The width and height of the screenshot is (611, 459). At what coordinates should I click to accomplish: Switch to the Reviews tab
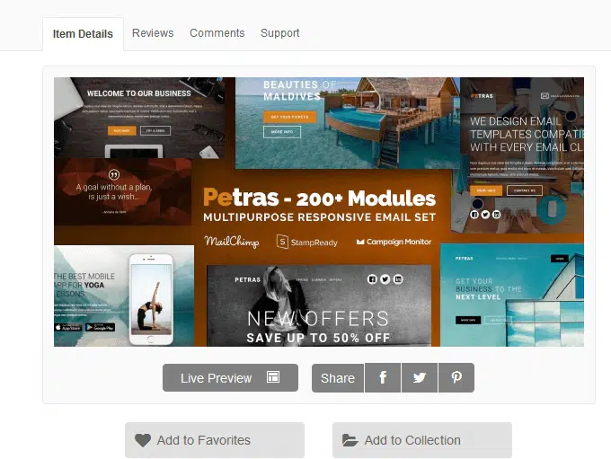point(153,33)
